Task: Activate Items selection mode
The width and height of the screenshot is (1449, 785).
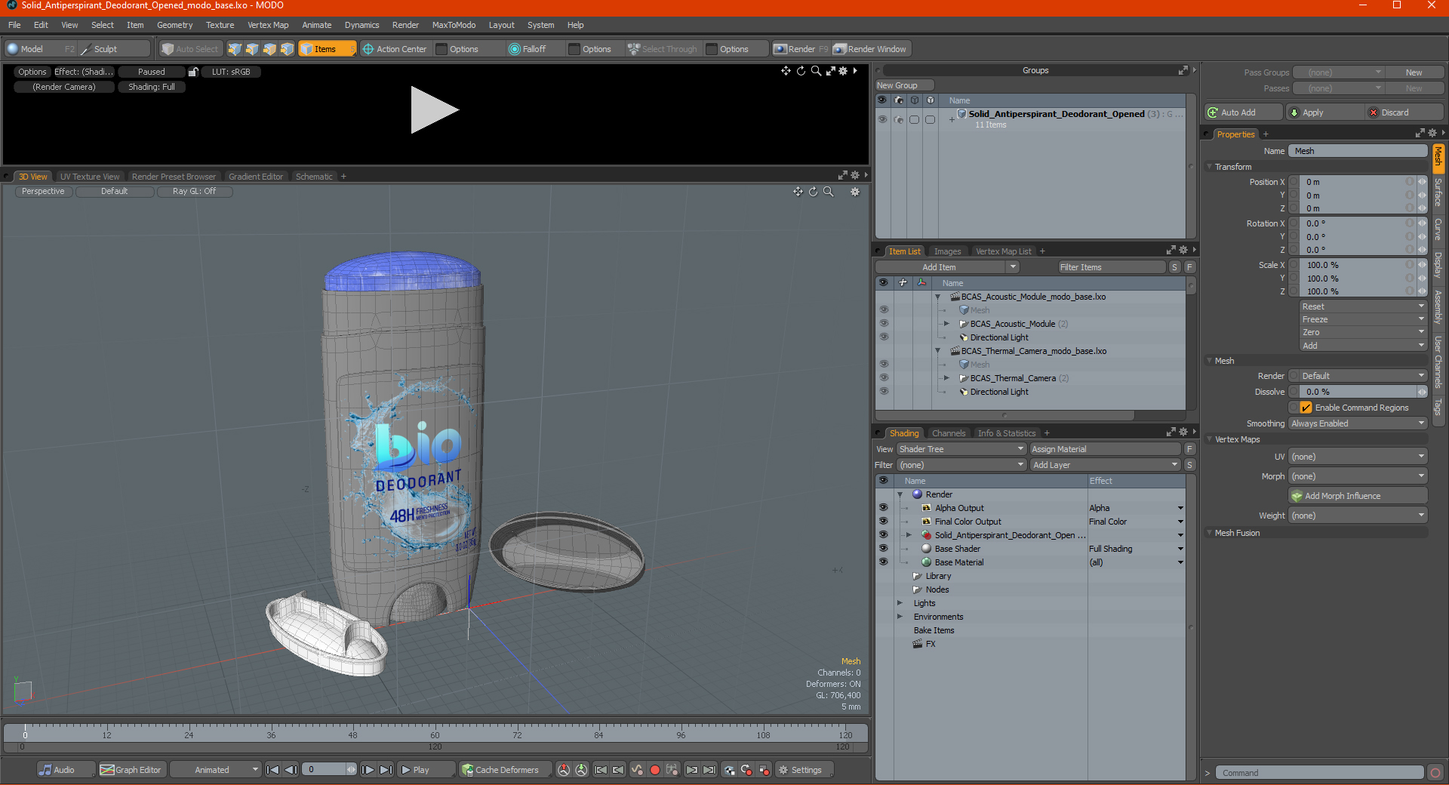Action: pos(327,49)
